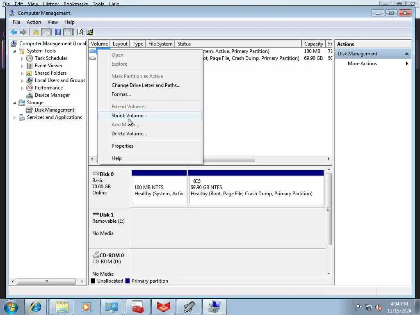Viewport: 420px width, 315px height.
Task: Sort by the Layout column header
Action: [120, 43]
